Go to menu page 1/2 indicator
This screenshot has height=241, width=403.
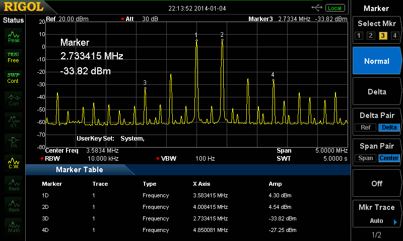[376, 235]
